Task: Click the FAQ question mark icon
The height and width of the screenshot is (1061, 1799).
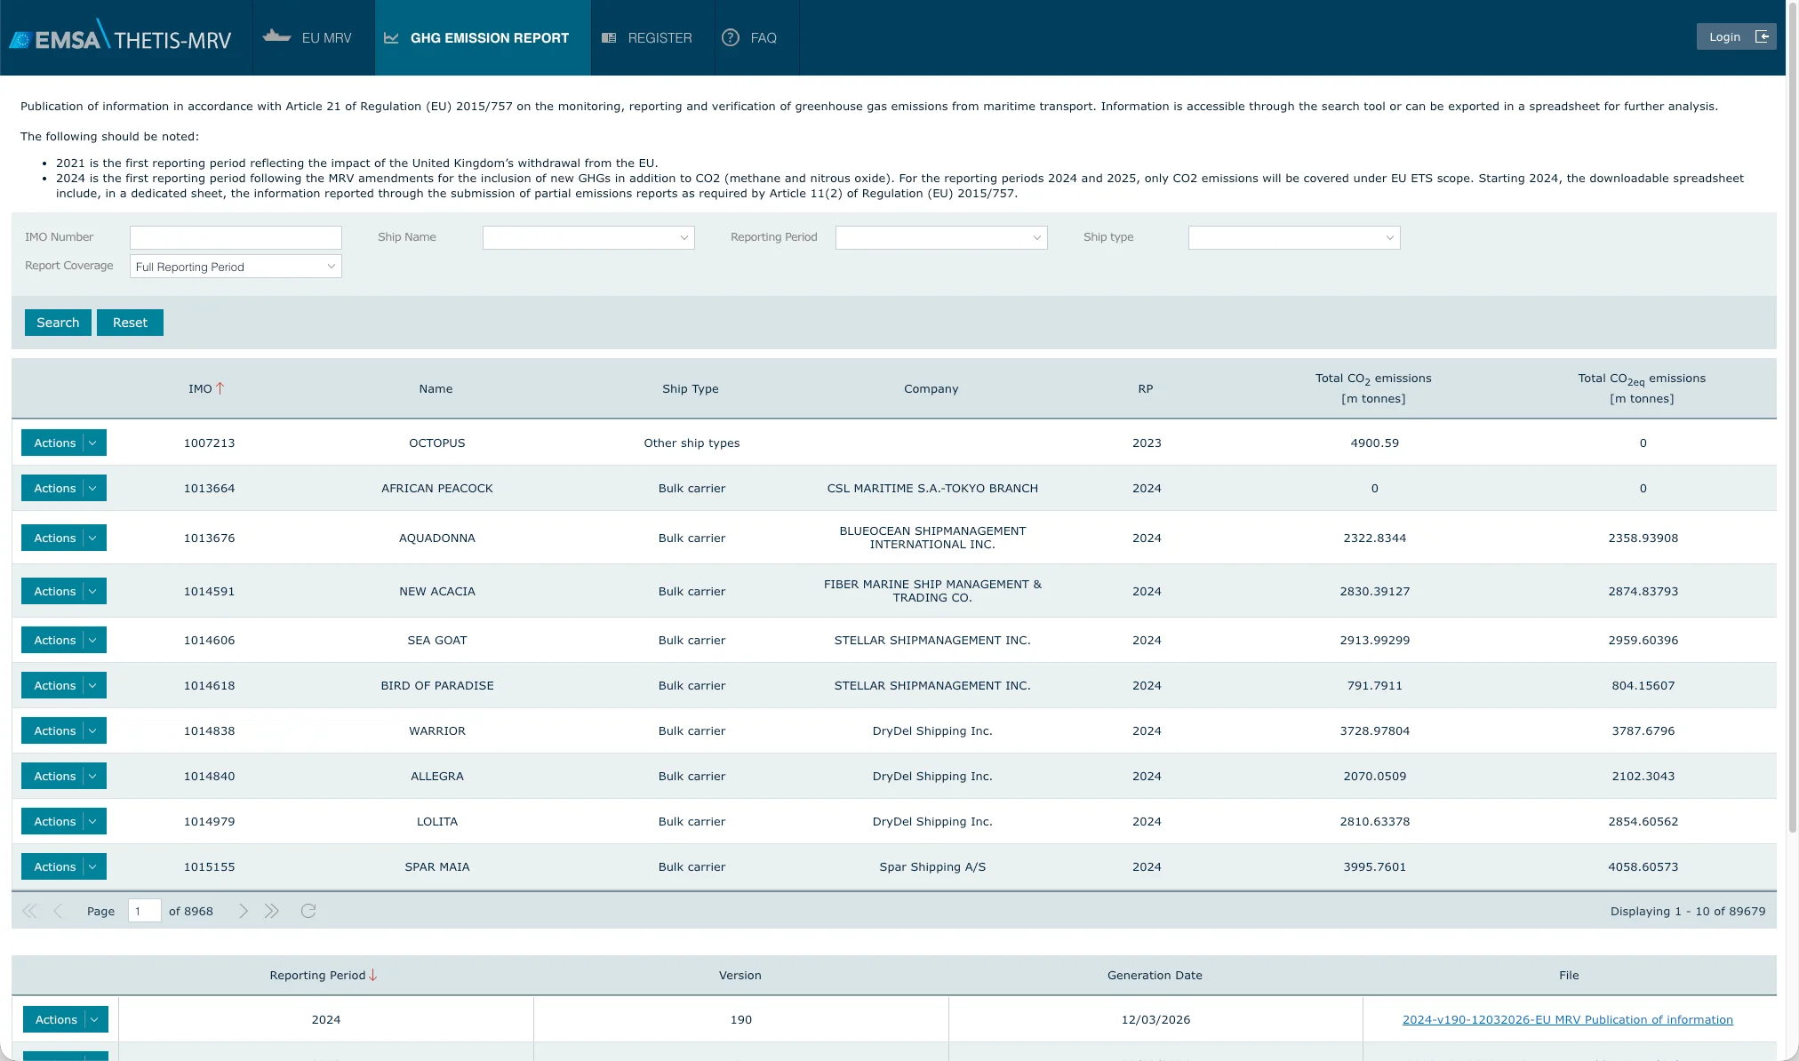Action: [730, 37]
